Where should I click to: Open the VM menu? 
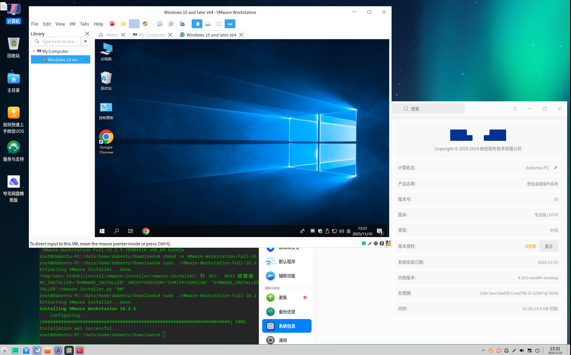tap(72, 24)
